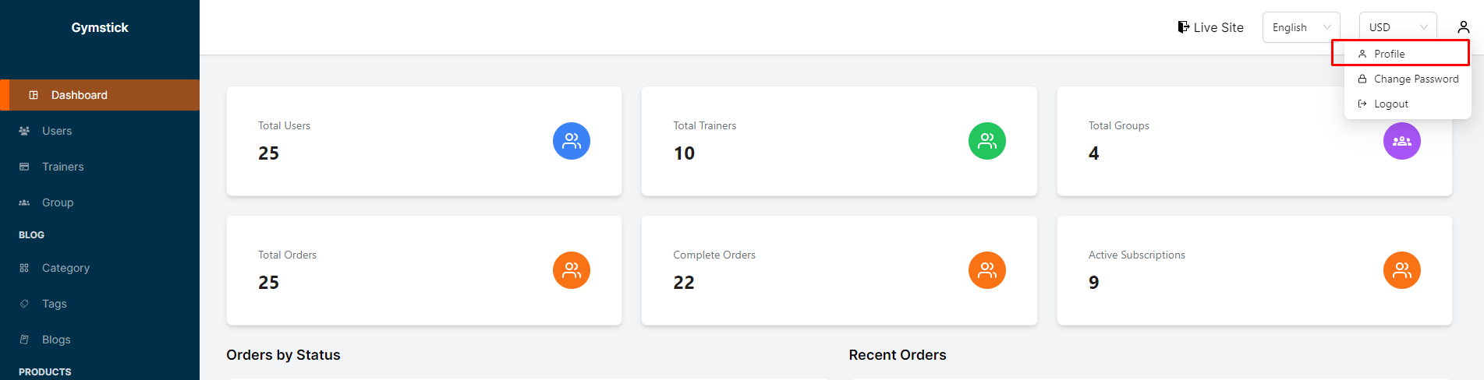Open the English language dropdown
The width and height of the screenshot is (1484, 380).
click(x=1301, y=27)
